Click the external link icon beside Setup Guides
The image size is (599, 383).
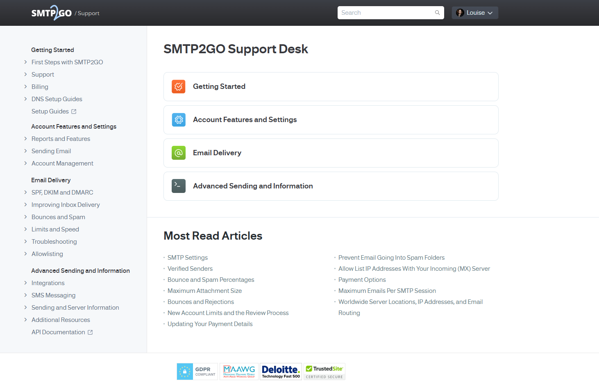(x=74, y=111)
